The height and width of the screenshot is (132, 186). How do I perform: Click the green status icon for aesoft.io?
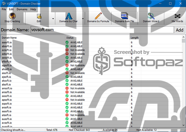(x=67, y=58)
